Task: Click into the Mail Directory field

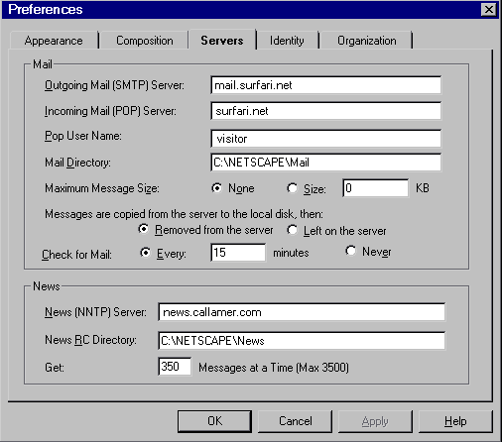Action: 325,163
